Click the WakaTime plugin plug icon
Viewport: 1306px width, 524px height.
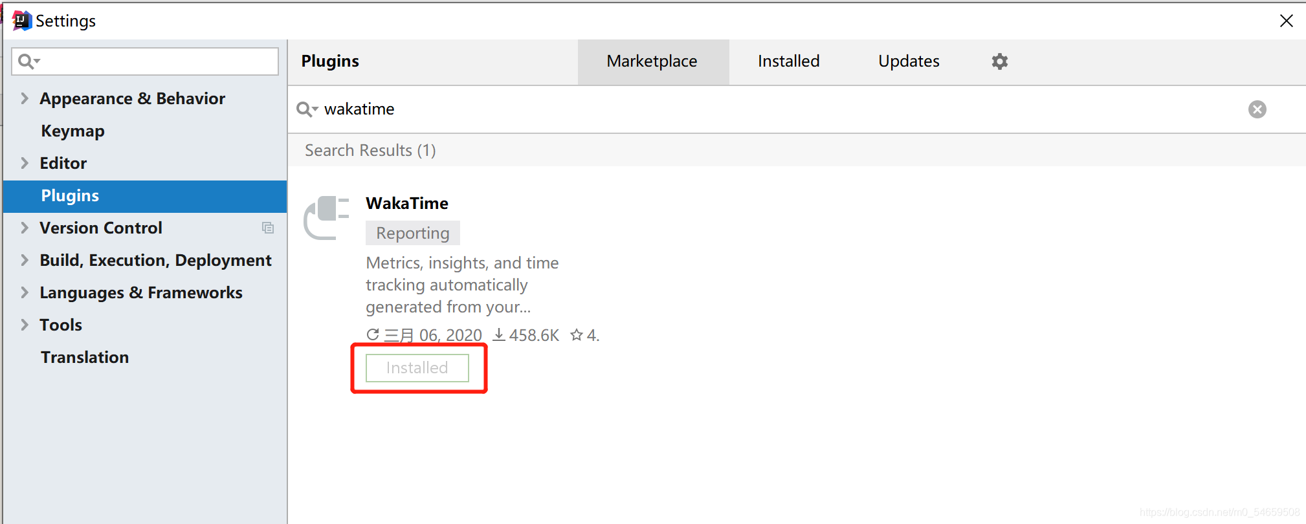pyautogui.click(x=327, y=218)
